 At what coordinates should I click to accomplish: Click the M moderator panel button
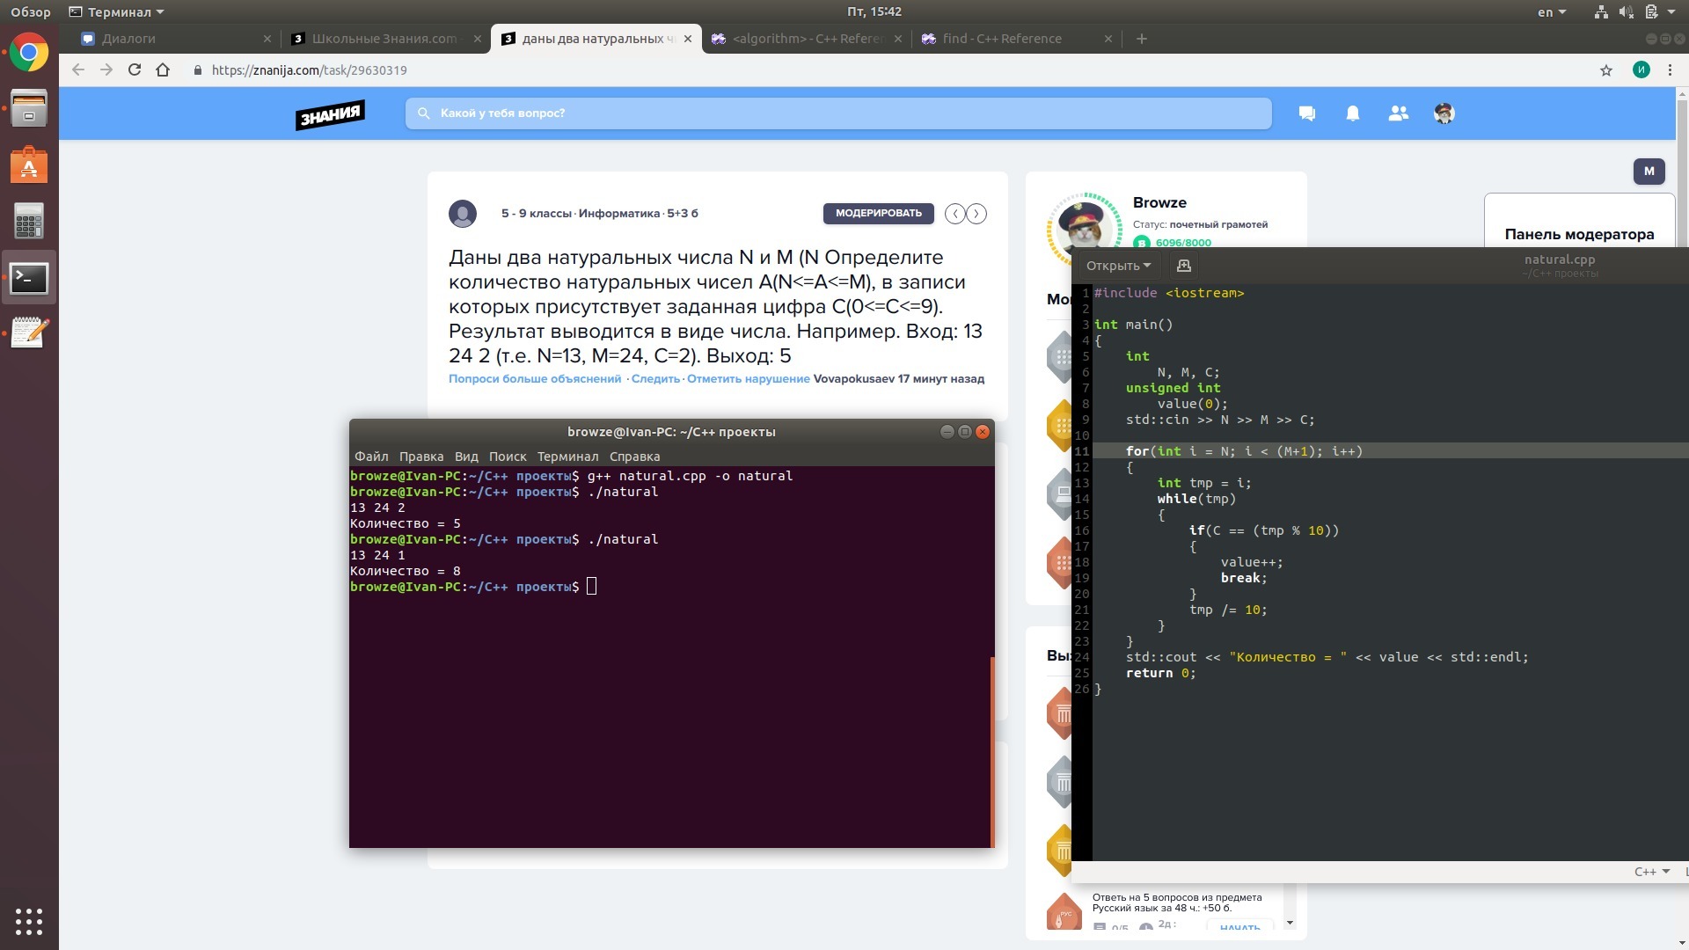point(1649,171)
